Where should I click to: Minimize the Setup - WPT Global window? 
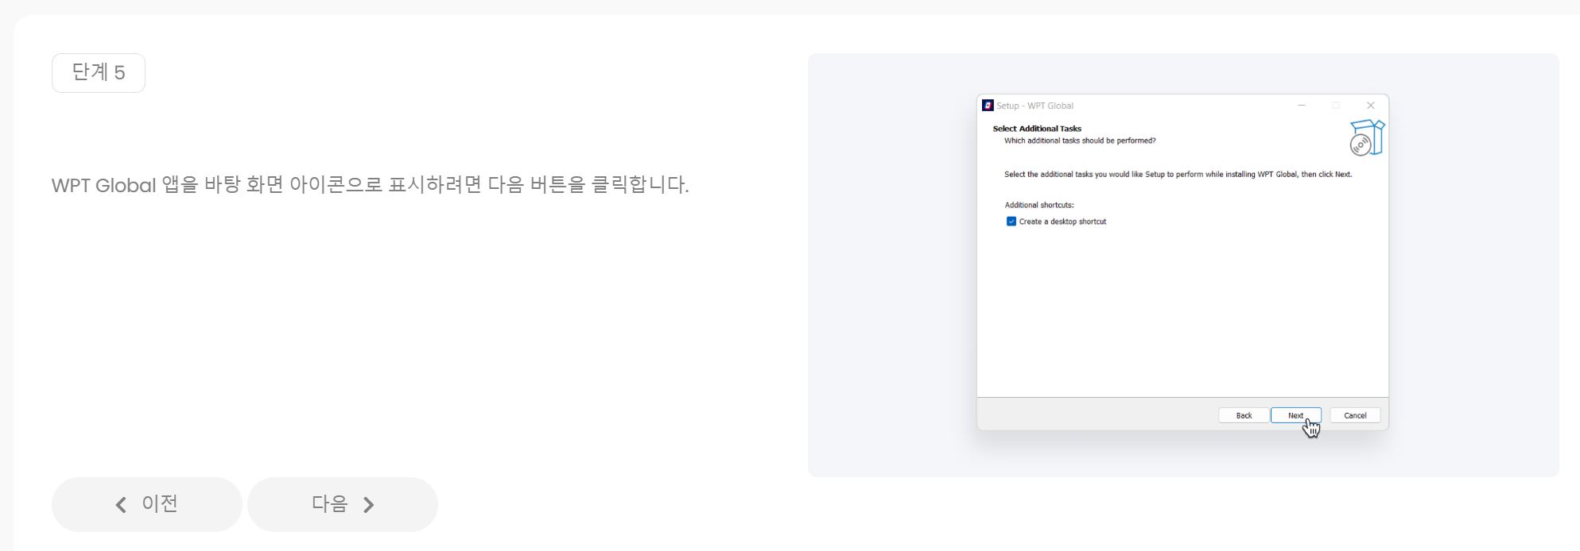tap(1302, 106)
